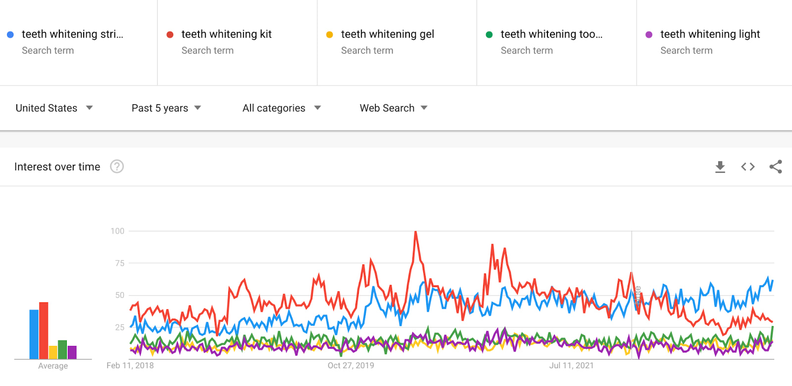
Task: Open the embed code option for the chart
Action: [x=747, y=166]
